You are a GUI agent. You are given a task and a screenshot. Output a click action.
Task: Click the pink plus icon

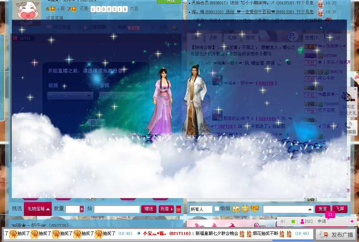pos(352,221)
